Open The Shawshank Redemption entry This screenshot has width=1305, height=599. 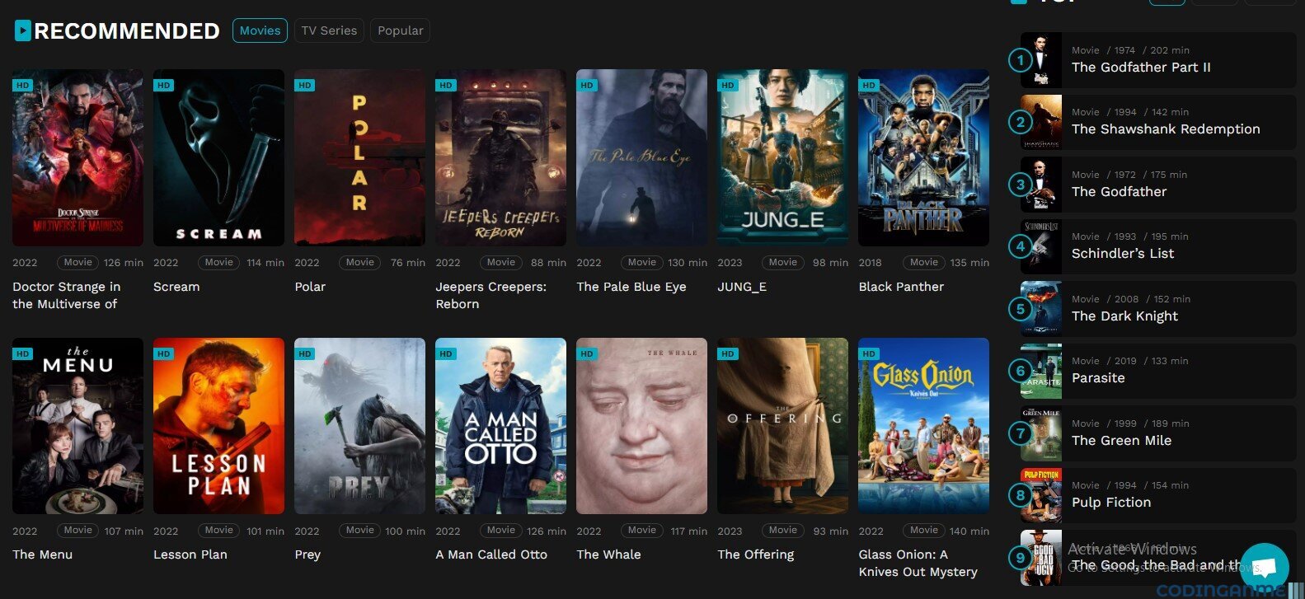click(1158, 123)
